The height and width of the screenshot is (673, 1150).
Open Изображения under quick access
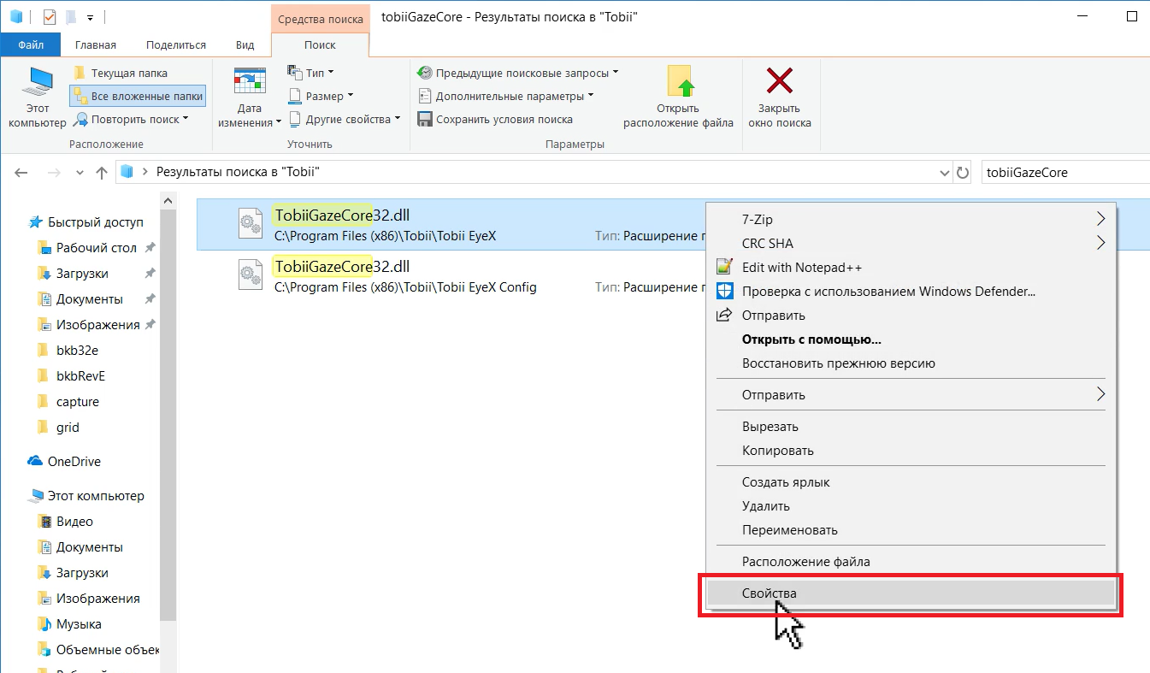point(97,325)
